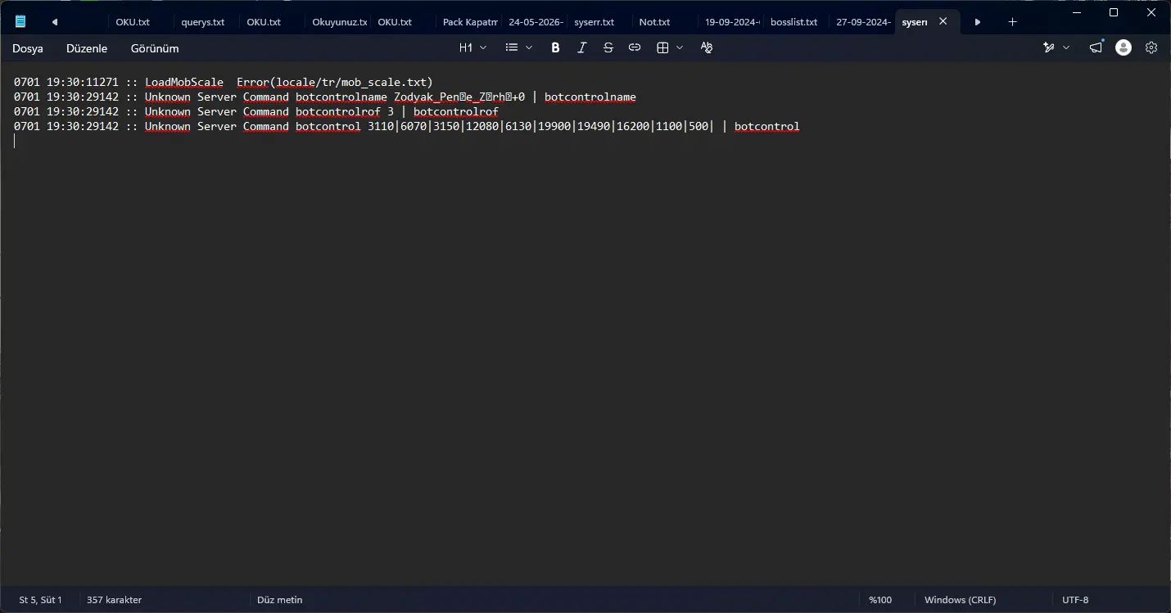Apply strikethrough formatting
Screen dimensions: 1171x613
608,48
